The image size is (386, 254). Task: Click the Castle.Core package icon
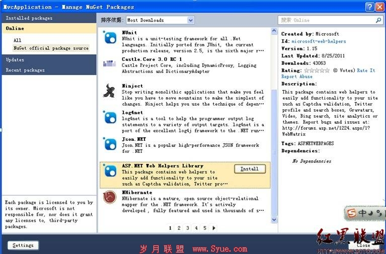(x=110, y=63)
